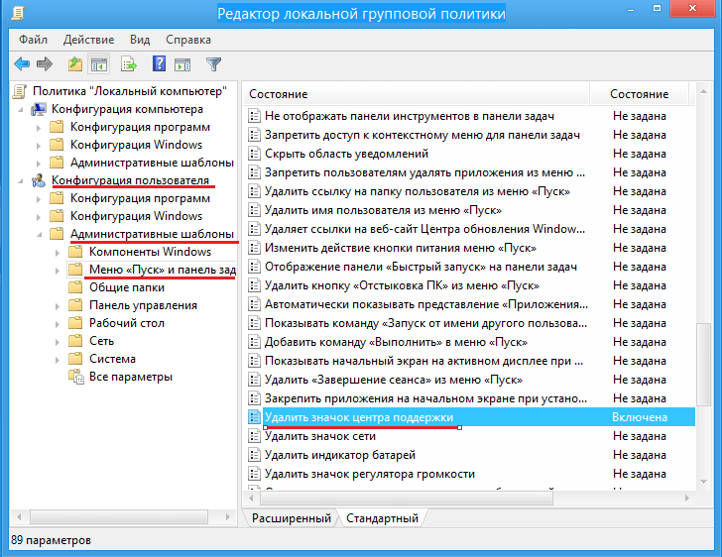Click the Forward arrow in the toolbar

coord(45,64)
